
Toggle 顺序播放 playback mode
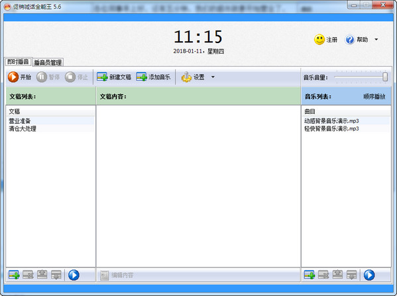pyautogui.click(x=374, y=97)
